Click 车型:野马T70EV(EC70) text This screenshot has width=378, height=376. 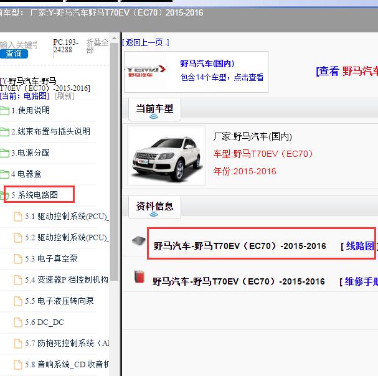[263, 154]
